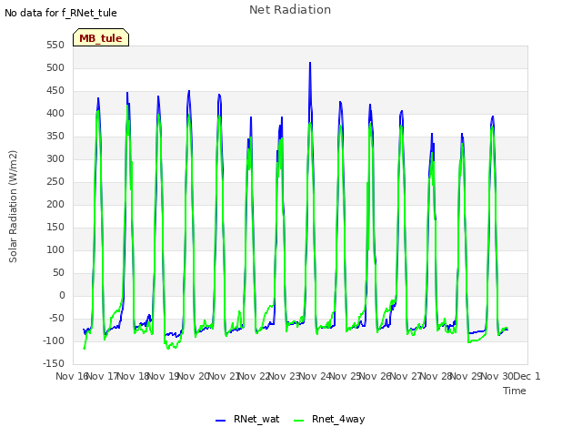Click the Dec 1 x-axis date label

pyautogui.click(x=527, y=376)
